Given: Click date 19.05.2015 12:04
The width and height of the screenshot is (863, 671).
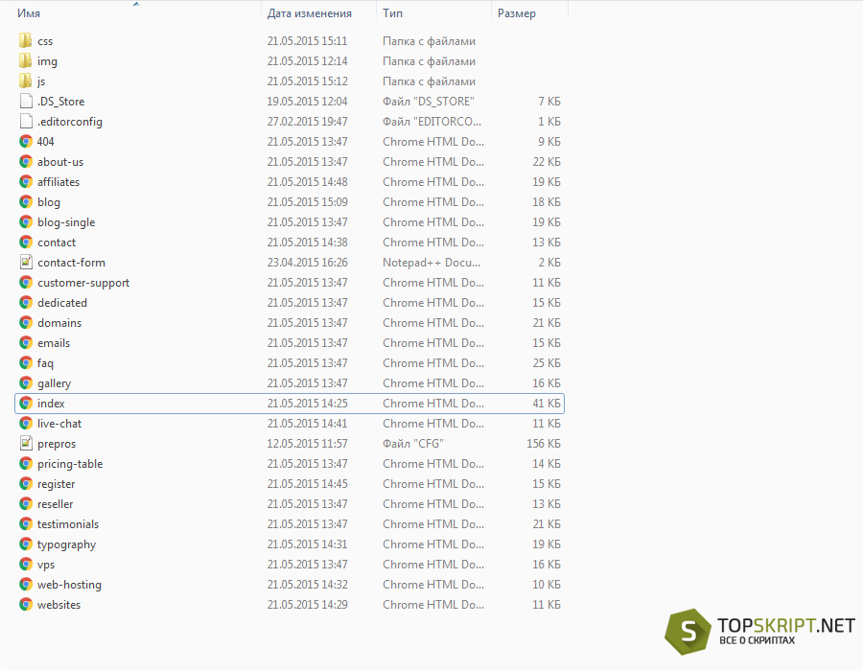Looking at the screenshot, I should (x=307, y=102).
